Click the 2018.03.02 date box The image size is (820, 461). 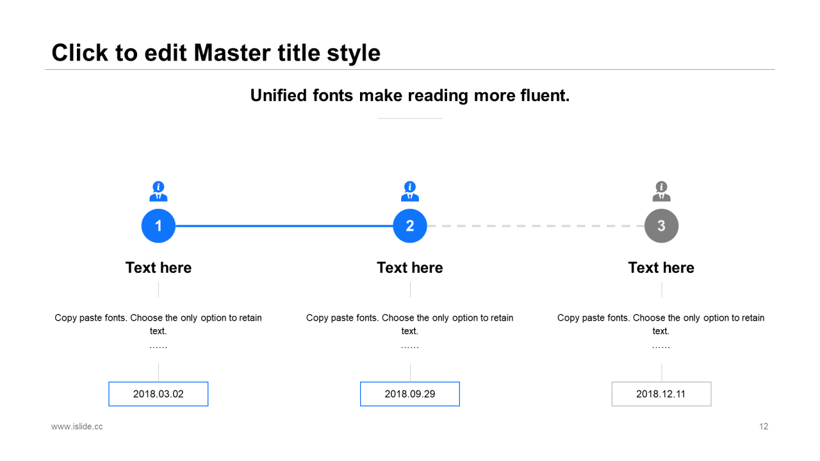click(x=158, y=394)
